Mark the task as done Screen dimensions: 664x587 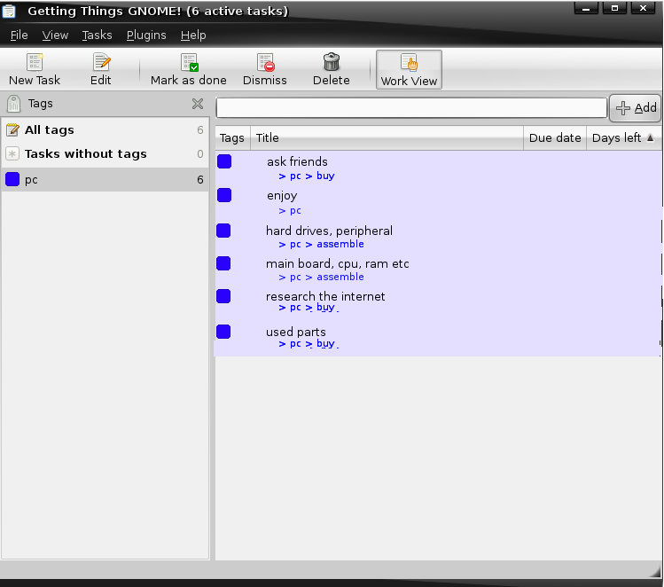click(x=189, y=63)
